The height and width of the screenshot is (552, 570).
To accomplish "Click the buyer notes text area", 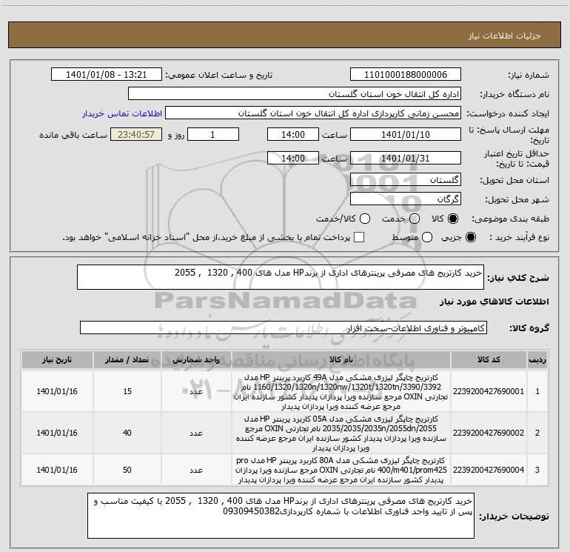I will [x=281, y=516].
